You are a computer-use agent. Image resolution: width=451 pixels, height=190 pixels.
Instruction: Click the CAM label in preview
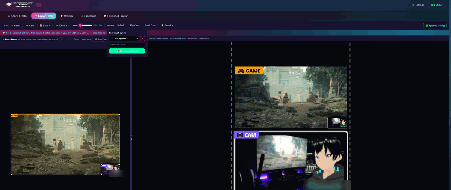[x=246, y=134]
